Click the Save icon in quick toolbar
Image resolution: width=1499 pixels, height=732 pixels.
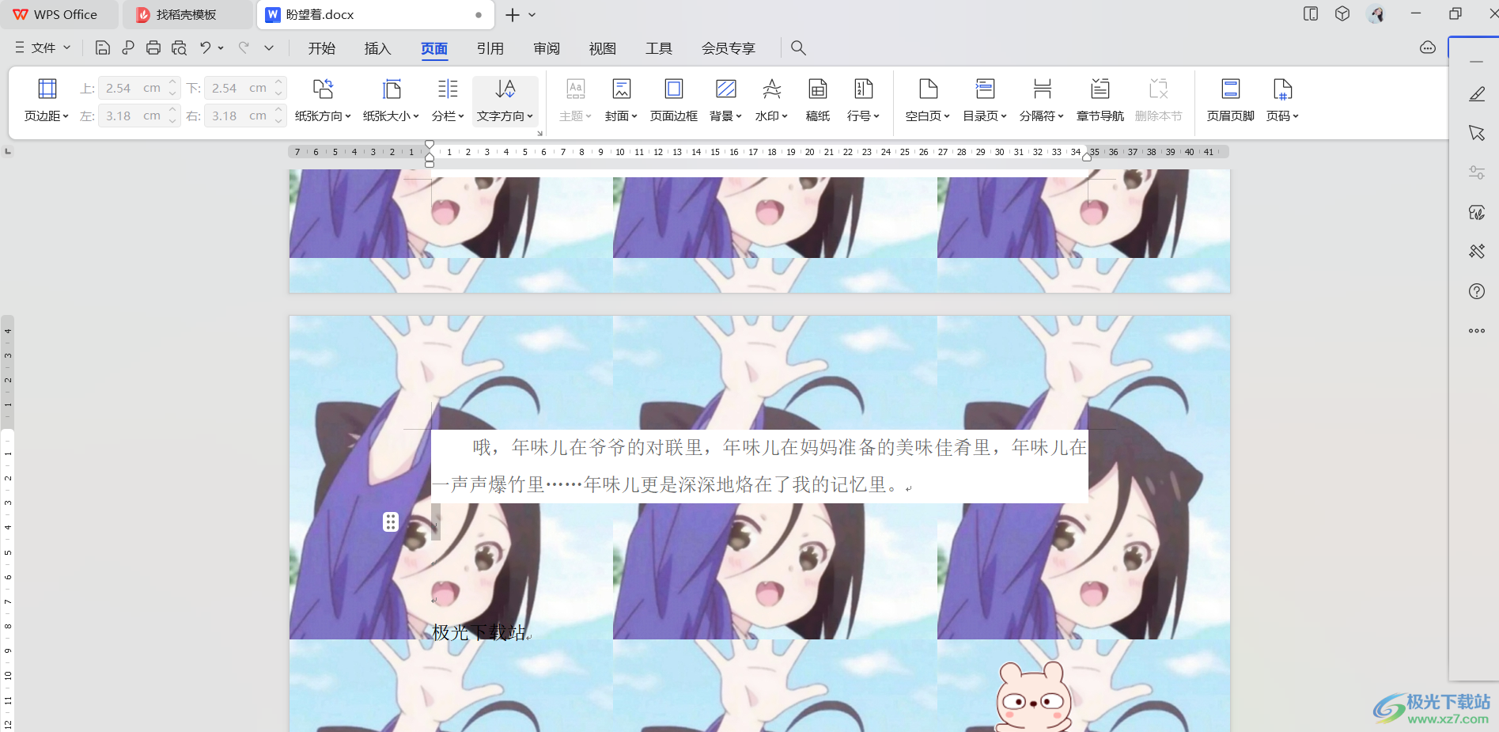pyautogui.click(x=102, y=48)
